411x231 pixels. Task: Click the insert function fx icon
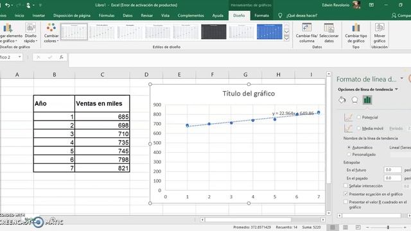pos(62,57)
